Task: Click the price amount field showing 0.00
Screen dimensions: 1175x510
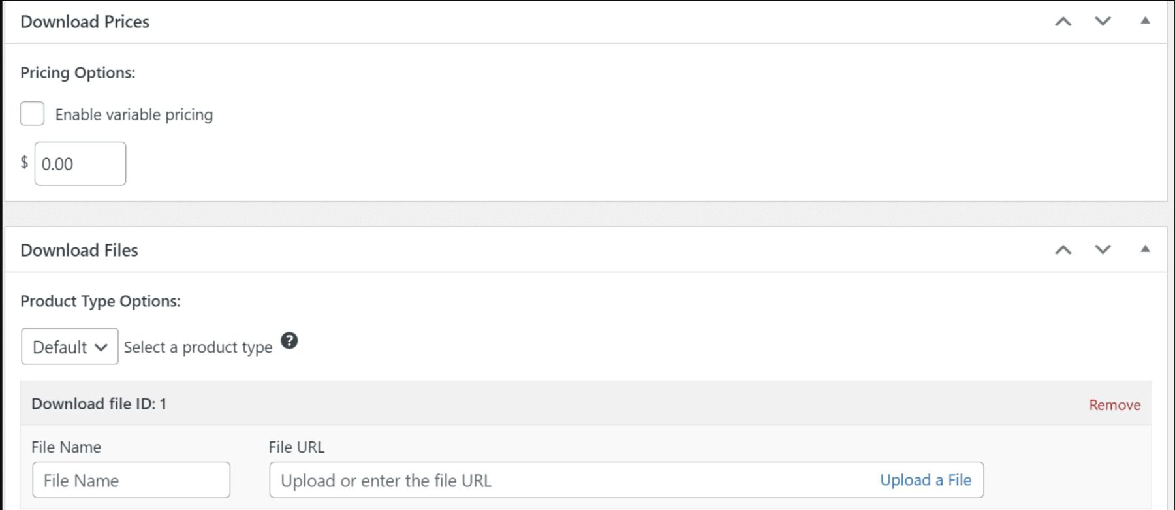Action: tap(80, 164)
